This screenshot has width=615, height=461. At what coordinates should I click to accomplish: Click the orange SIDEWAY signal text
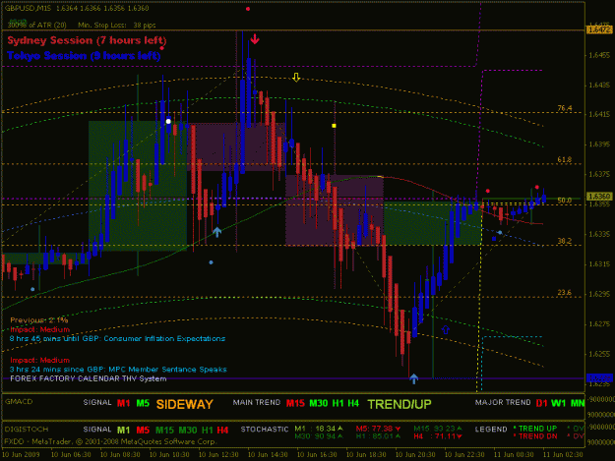(x=185, y=404)
